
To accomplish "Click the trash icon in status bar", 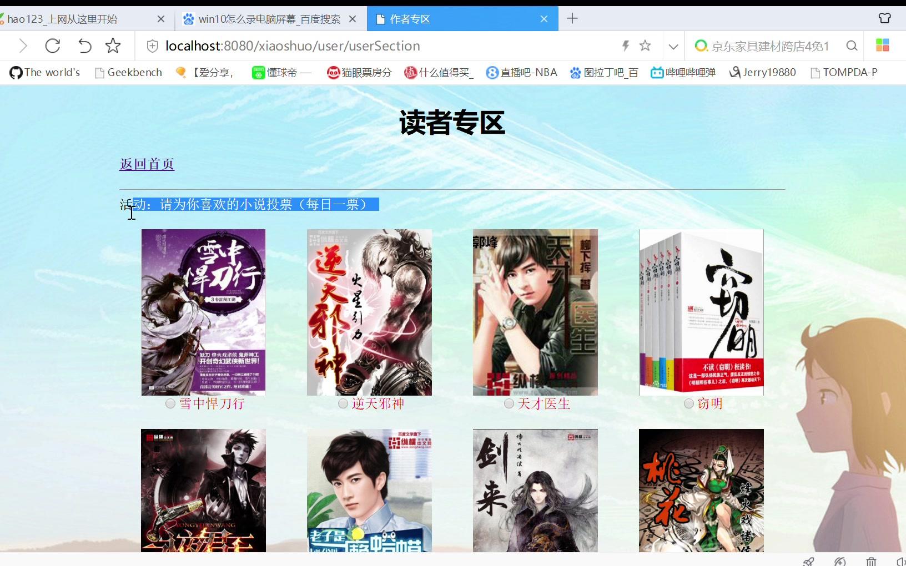I will (x=871, y=561).
